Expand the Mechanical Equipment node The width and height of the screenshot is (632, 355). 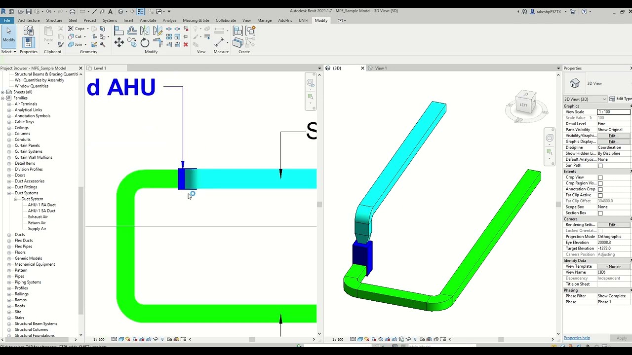pos(9,264)
